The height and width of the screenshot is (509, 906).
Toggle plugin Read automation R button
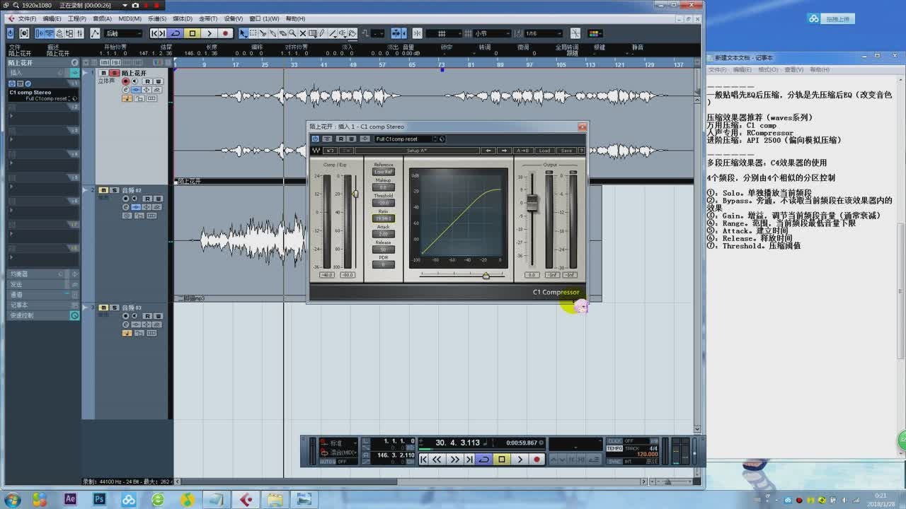(341, 139)
